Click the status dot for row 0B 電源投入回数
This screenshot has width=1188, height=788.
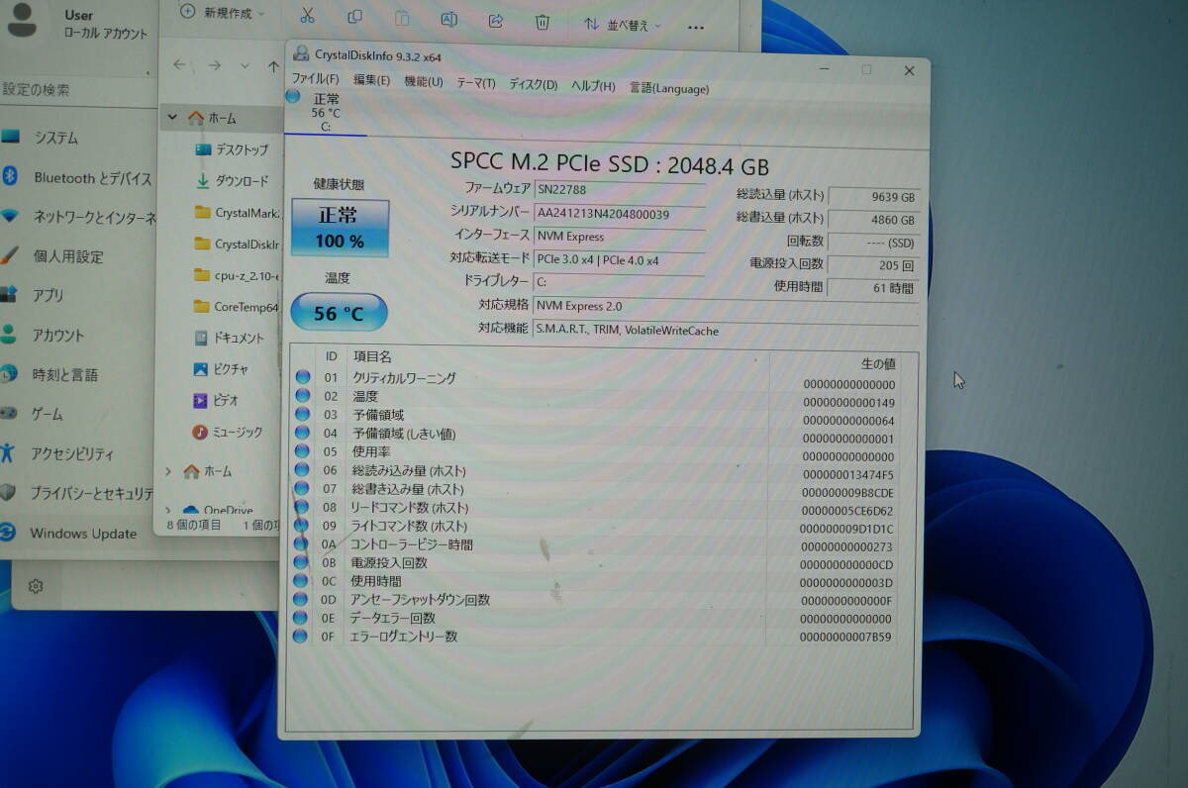click(x=301, y=562)
